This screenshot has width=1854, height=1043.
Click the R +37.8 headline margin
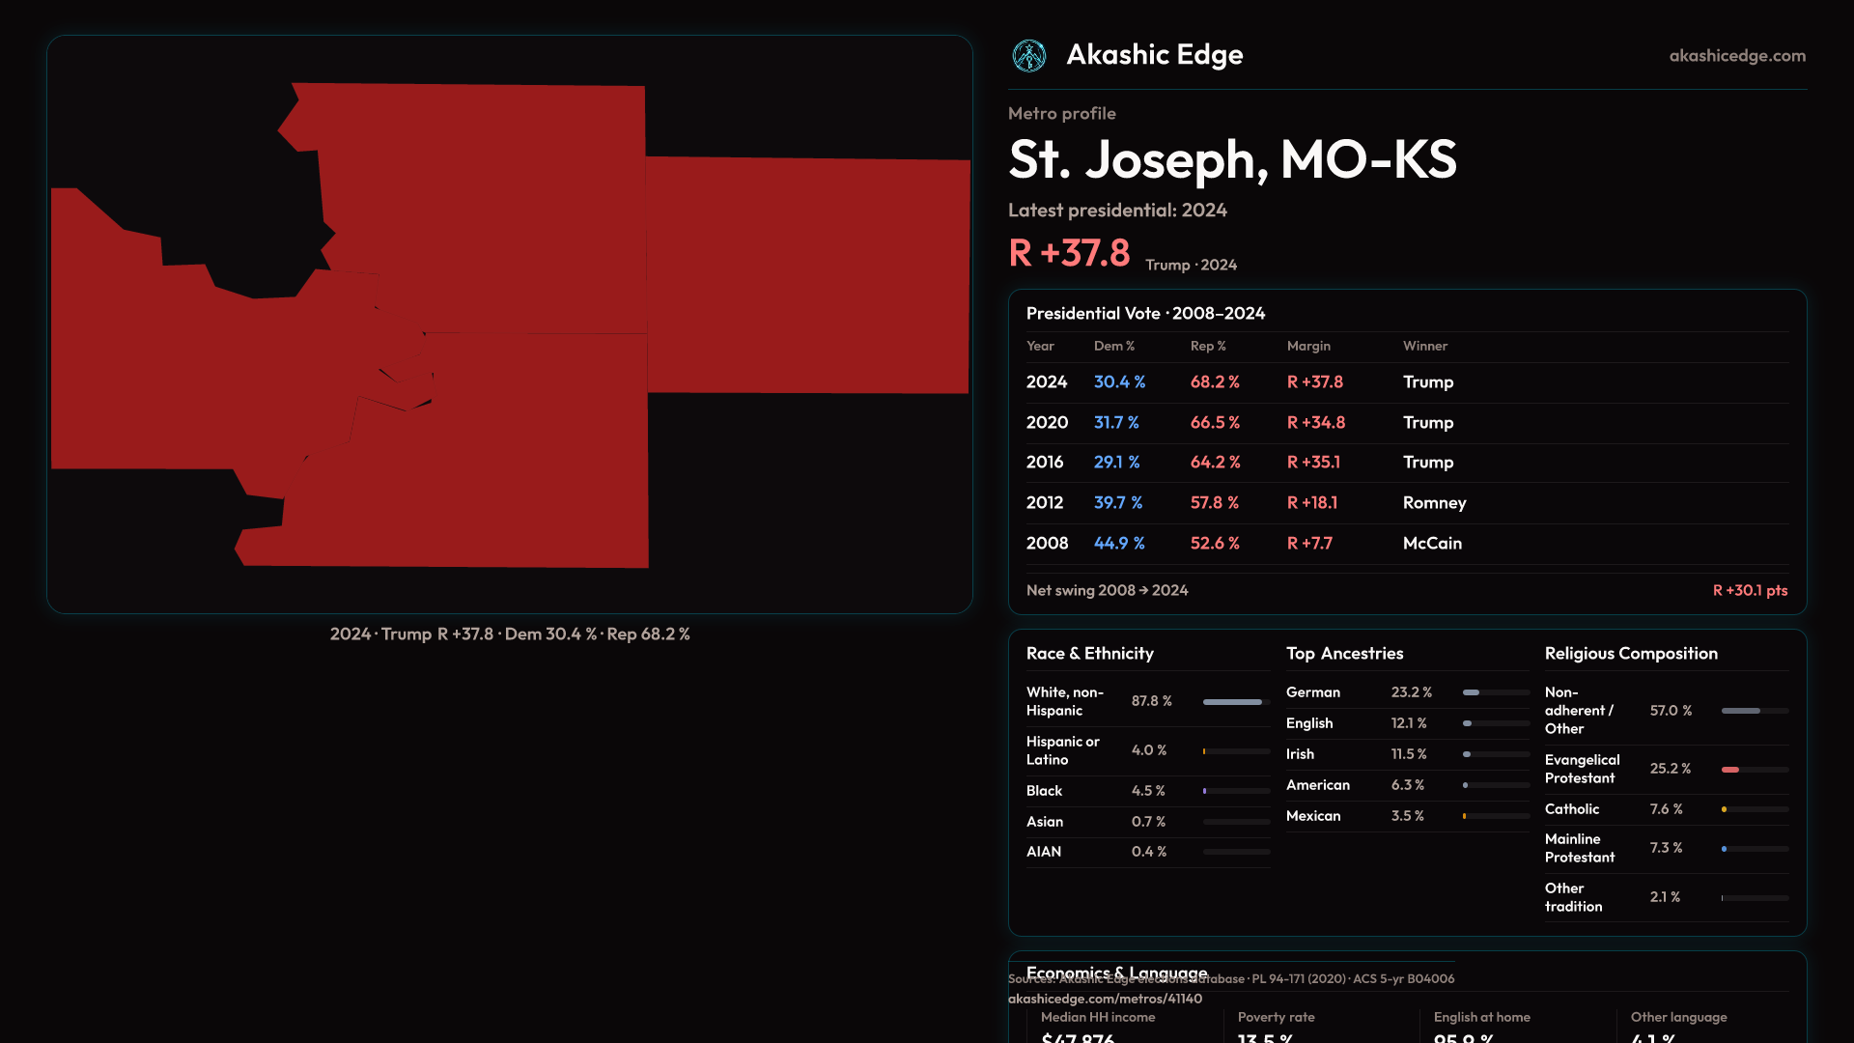pyautogui.click(x=1069, y=253)
